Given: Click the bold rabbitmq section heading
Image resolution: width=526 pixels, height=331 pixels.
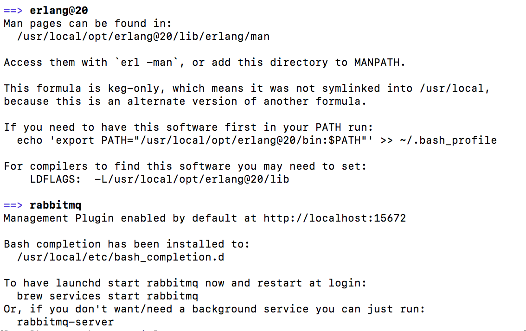Looking at the screenshot, I should click(56, 205).
